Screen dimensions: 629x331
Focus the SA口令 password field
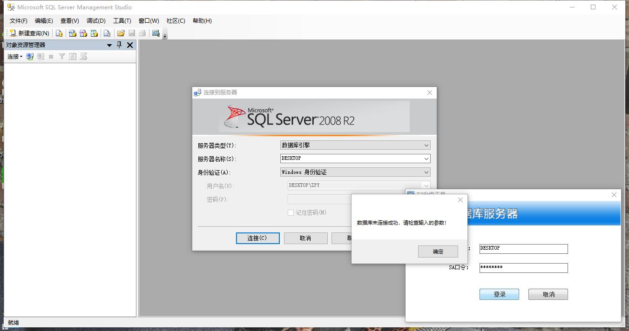click(524, 268)
